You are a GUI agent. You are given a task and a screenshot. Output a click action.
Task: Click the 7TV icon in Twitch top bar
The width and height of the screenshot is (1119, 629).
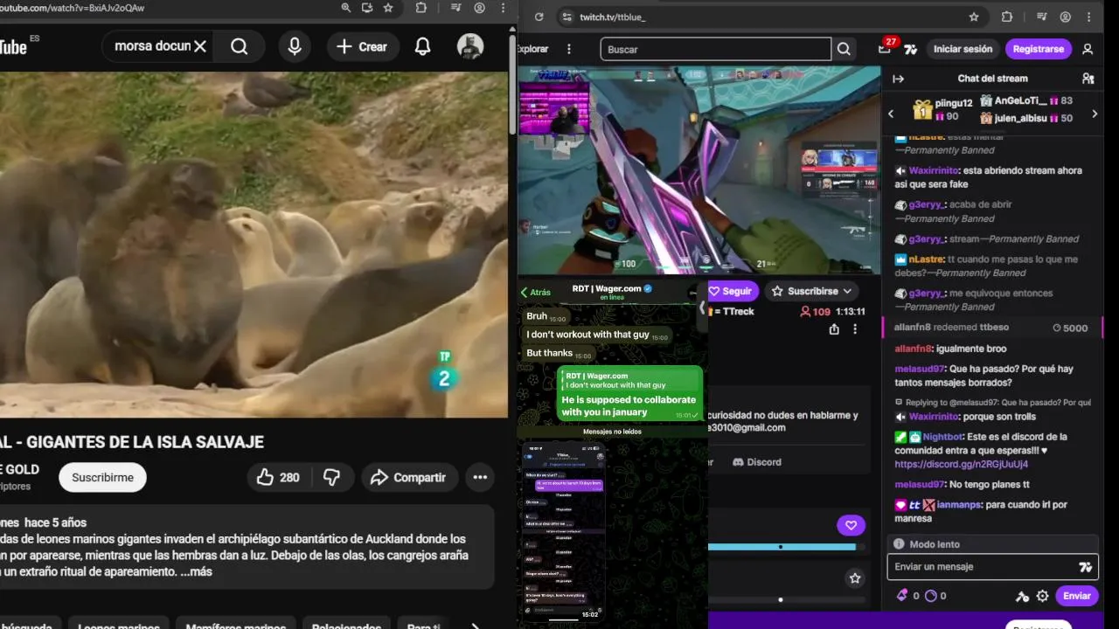[x=911, y=49]
